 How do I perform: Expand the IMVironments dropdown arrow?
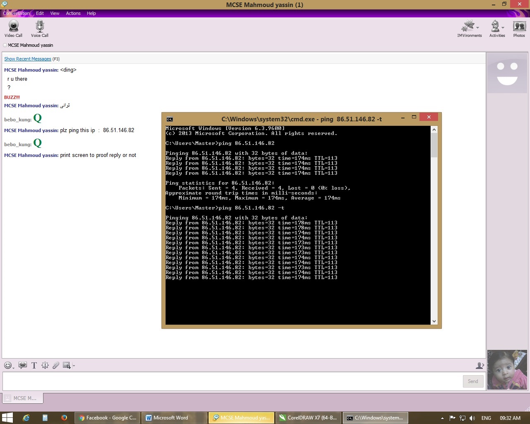click(x=478, y=28)
